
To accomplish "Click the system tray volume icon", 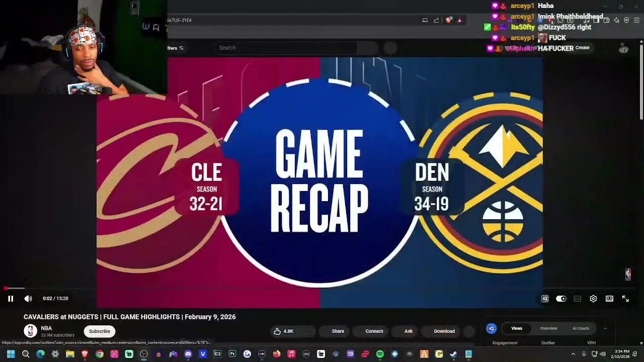I will [603, 354].
